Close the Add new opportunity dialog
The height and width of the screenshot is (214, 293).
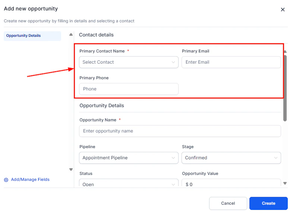283,10
